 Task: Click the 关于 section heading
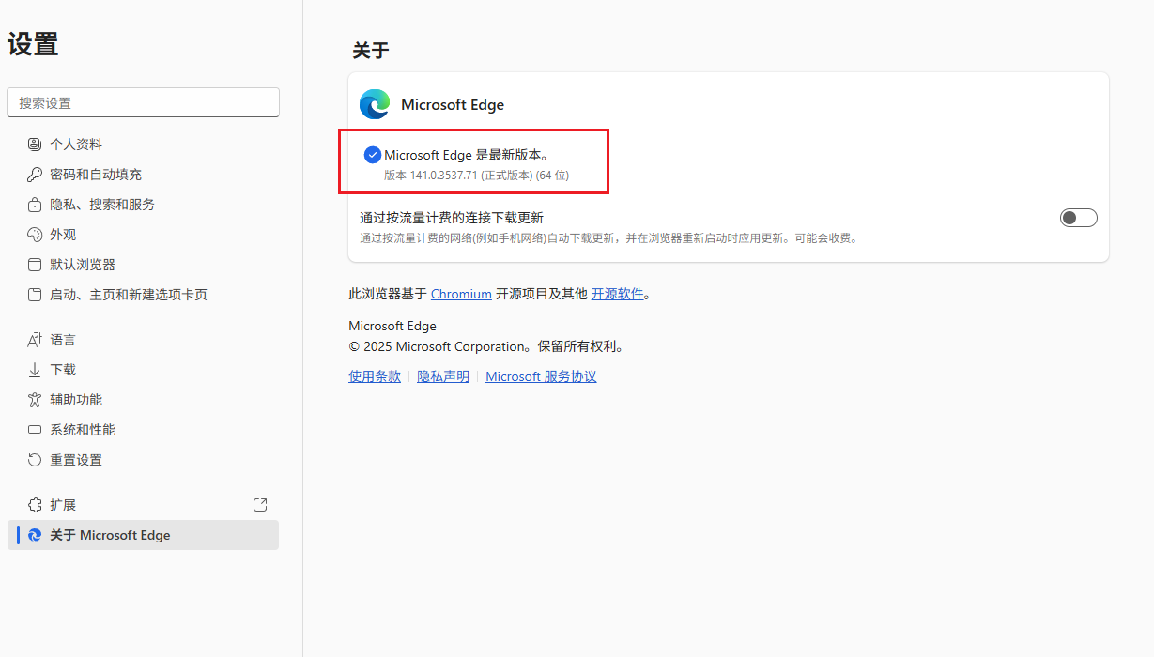click(x=371, y=51)
